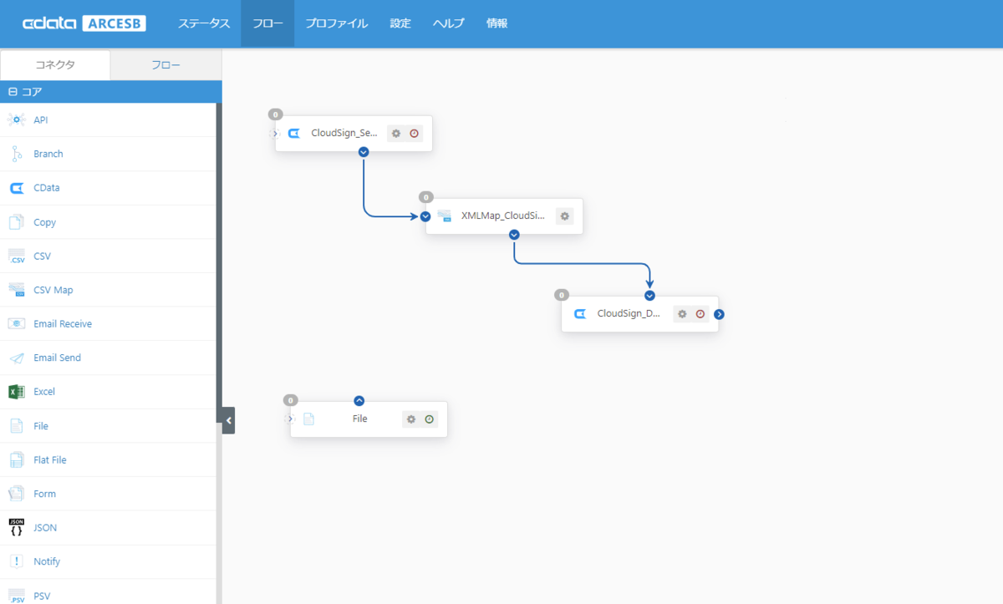The width and height of the screenshot is (1003, 604).
Task: Click the API connector icon
Action: click(17, 120)
